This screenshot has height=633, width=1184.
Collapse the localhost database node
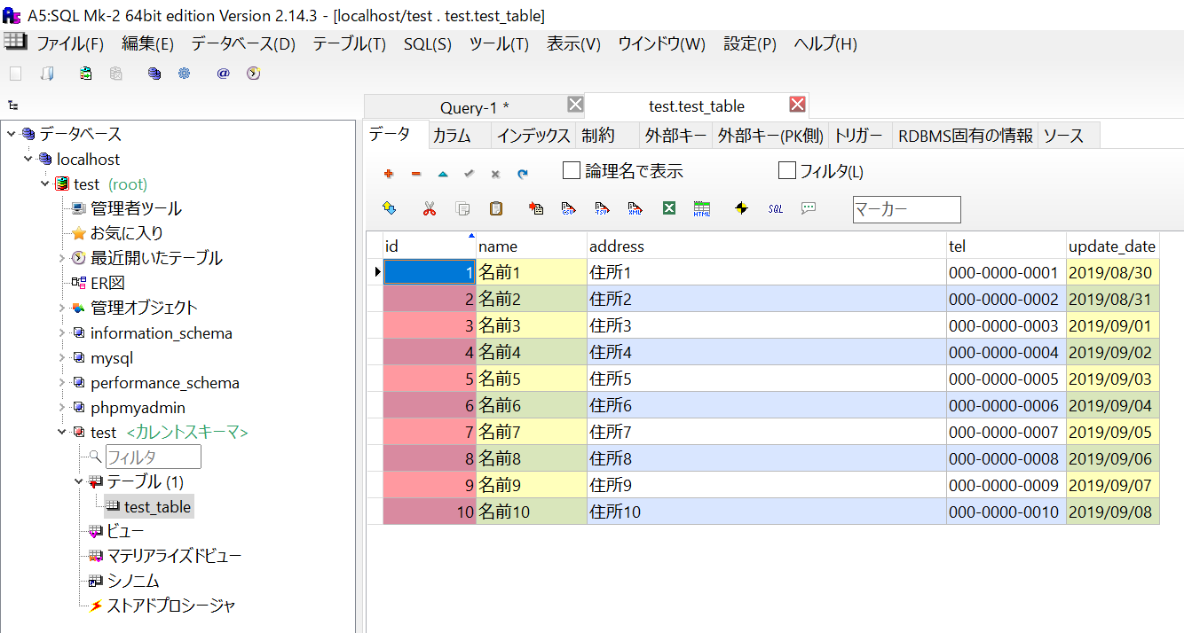(28, 159)
